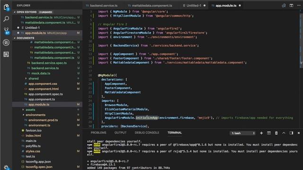Switch to mattabledata.component.ts editor tab
303x170 pixels.
click(150, 6)
